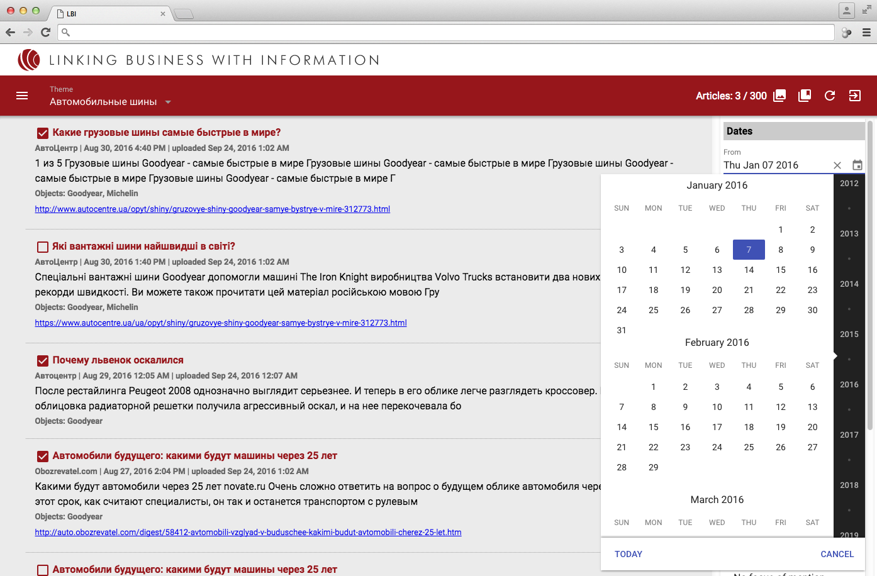Reload the browser page
877x576 pixels.
pos(45,32)
